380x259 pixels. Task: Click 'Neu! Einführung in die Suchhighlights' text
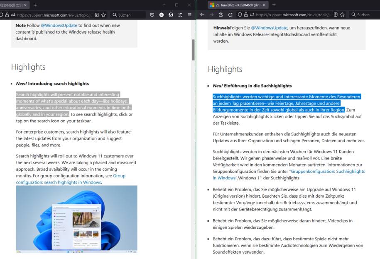(252, 86)
